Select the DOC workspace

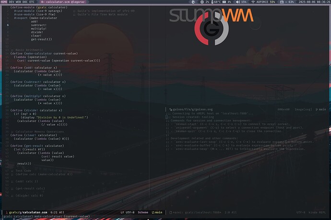pos(26,2)
